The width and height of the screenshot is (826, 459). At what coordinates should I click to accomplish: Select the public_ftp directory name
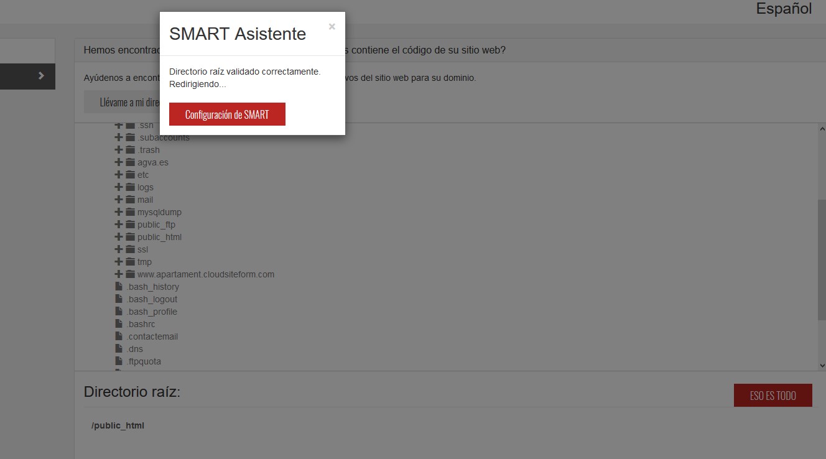tap(156, 225)
